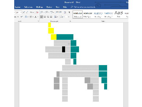Viewport: 142px width, 107px height.
Task: Open the Paragraph dialog launcher
Action: (x=70, y=21)
